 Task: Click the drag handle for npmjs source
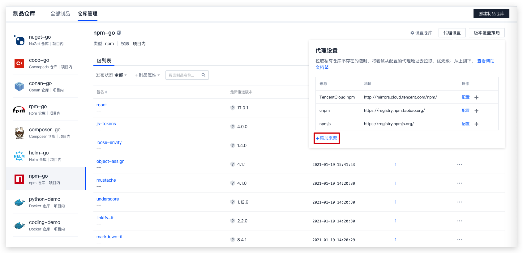pyautogui.click(x=476, y=124)
